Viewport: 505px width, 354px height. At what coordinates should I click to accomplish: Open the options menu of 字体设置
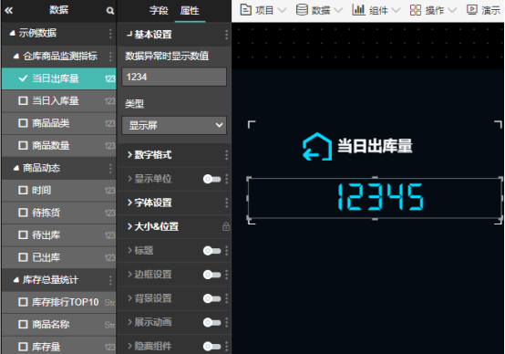(x=226, y=203)
